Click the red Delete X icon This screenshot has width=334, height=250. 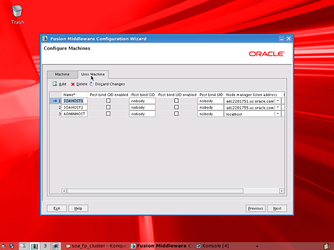[73, 84]
